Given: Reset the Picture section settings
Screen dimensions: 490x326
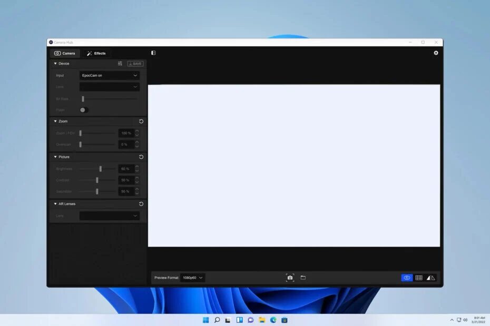Looking at the screenshot, I should coord(141,157).
